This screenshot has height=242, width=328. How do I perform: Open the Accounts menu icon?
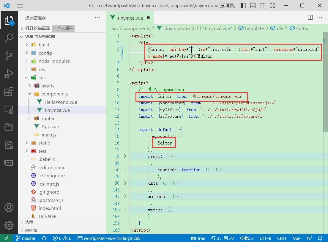[x=9, y=208]
